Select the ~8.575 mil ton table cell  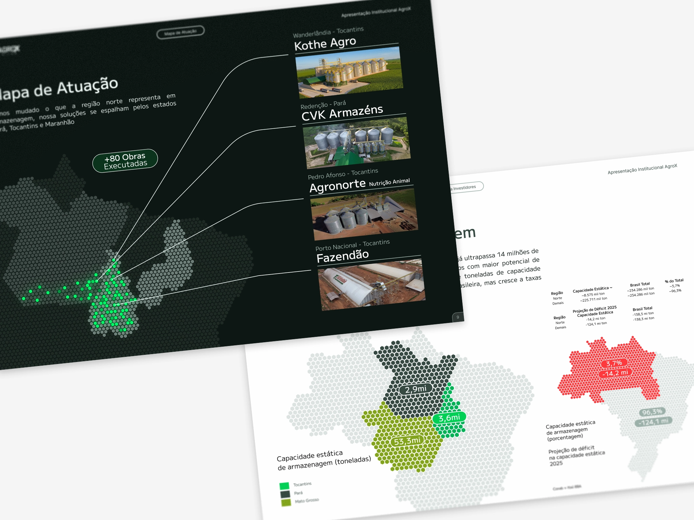tap(593, 294)
